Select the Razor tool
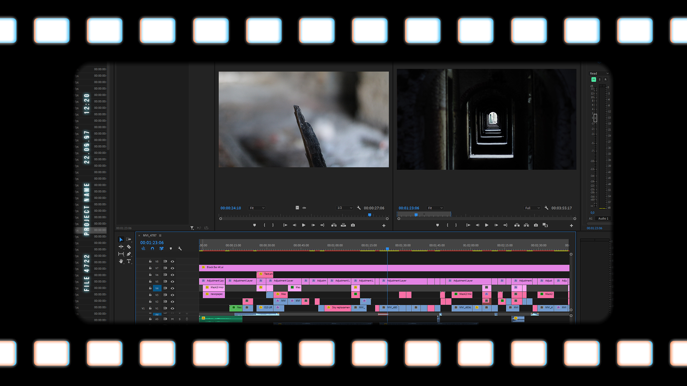This screenshot has height=386, width=687. (129, 247)
